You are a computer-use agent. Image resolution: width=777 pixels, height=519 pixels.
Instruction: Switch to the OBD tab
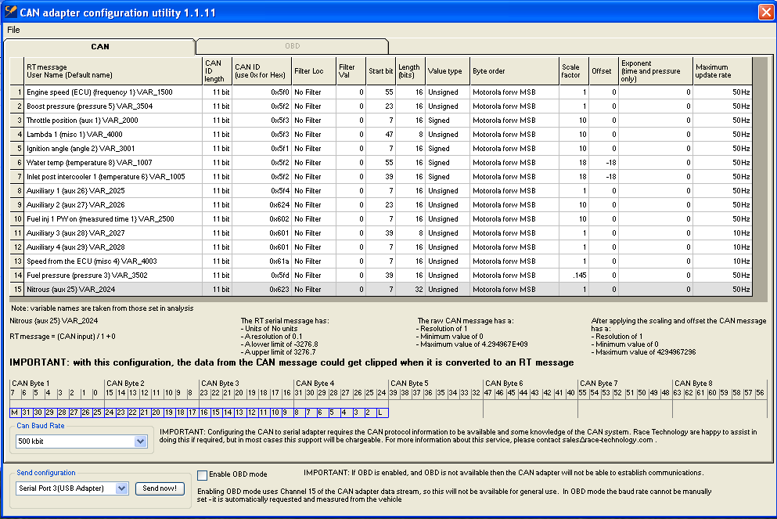click(292, 46)
